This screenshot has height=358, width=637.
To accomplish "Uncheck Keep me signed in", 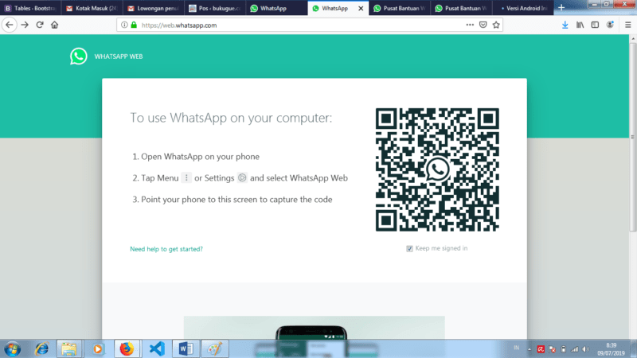I will coord(409,248).
